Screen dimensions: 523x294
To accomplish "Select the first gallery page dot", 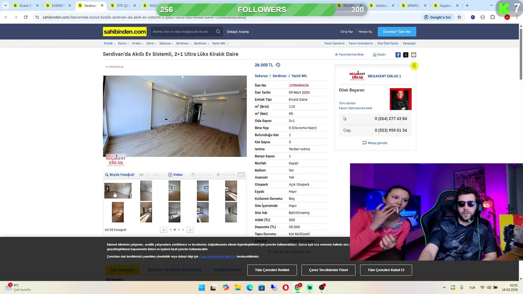I will pos(170,230).
